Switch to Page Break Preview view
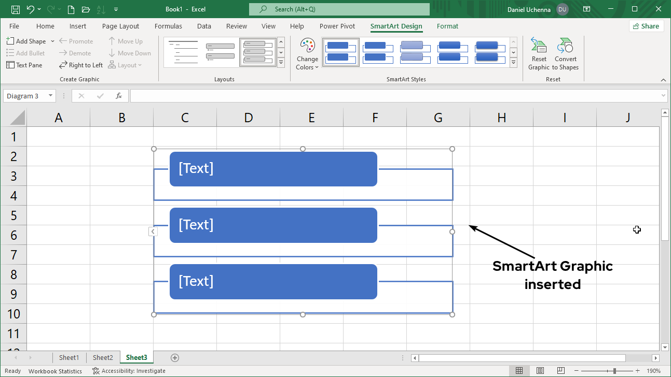The width and height of the screenshot is (671, 377). [561, 371]
